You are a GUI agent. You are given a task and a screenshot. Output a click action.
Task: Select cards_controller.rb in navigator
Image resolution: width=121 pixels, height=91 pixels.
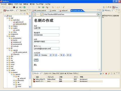coord(21,24)
